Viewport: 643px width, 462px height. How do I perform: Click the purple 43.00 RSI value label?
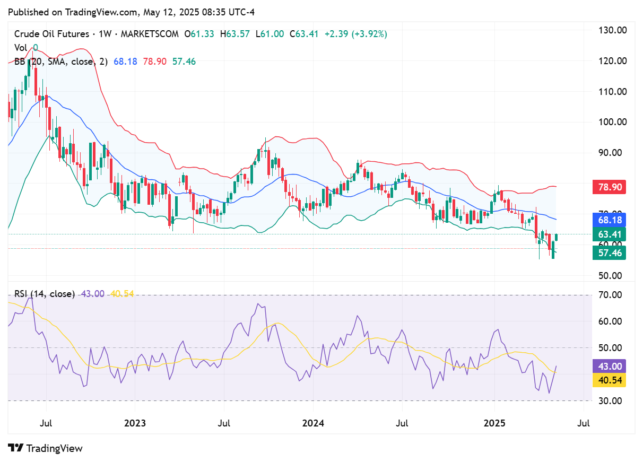[609, 367]
